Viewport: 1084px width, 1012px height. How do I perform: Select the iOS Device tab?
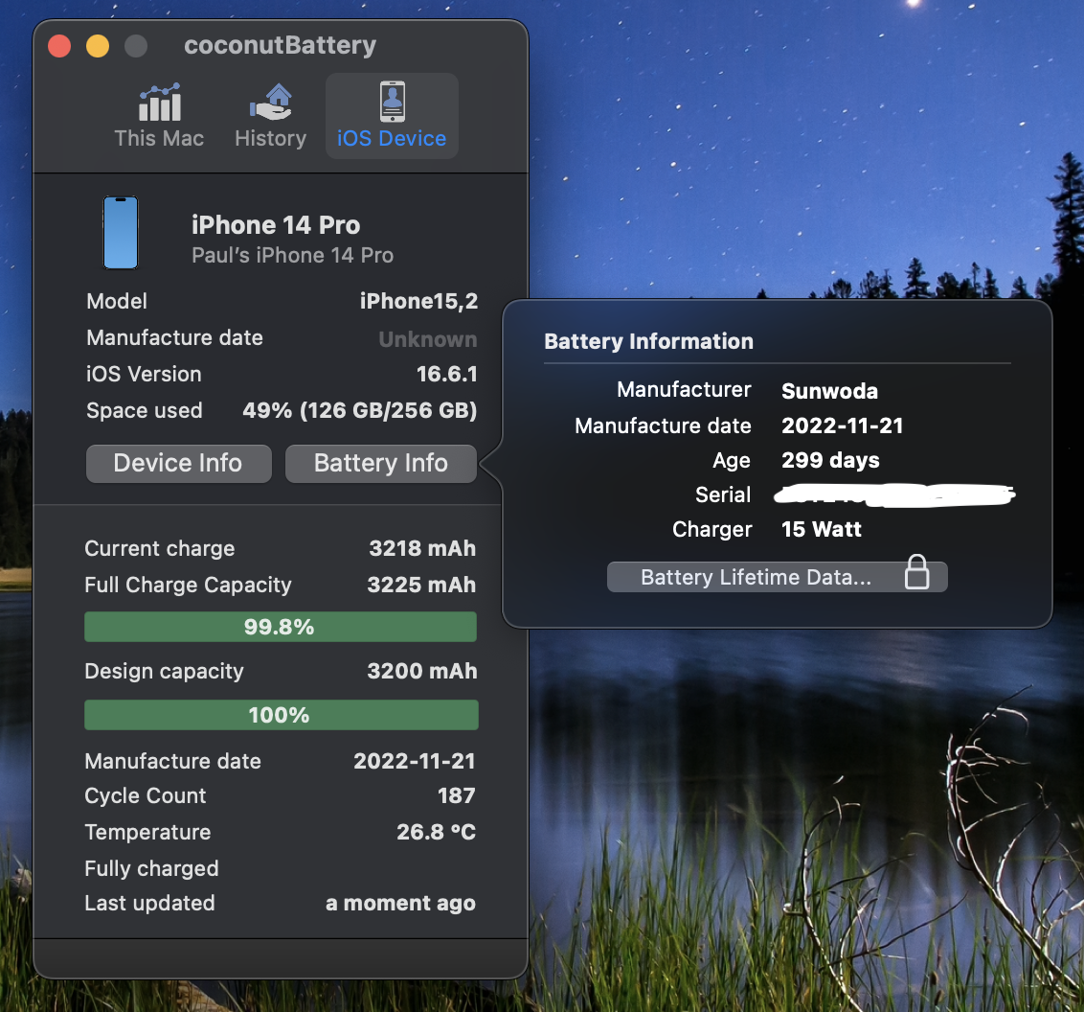click(392, 116)
